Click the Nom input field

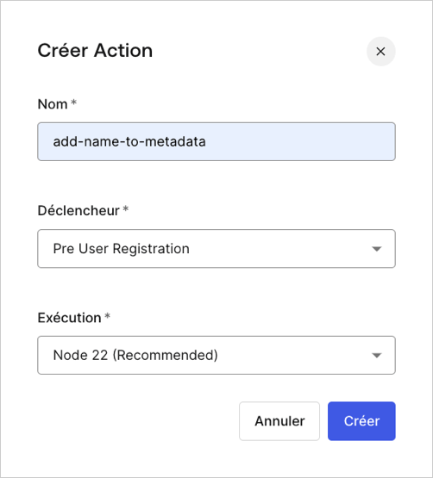(x=216, y=142)
